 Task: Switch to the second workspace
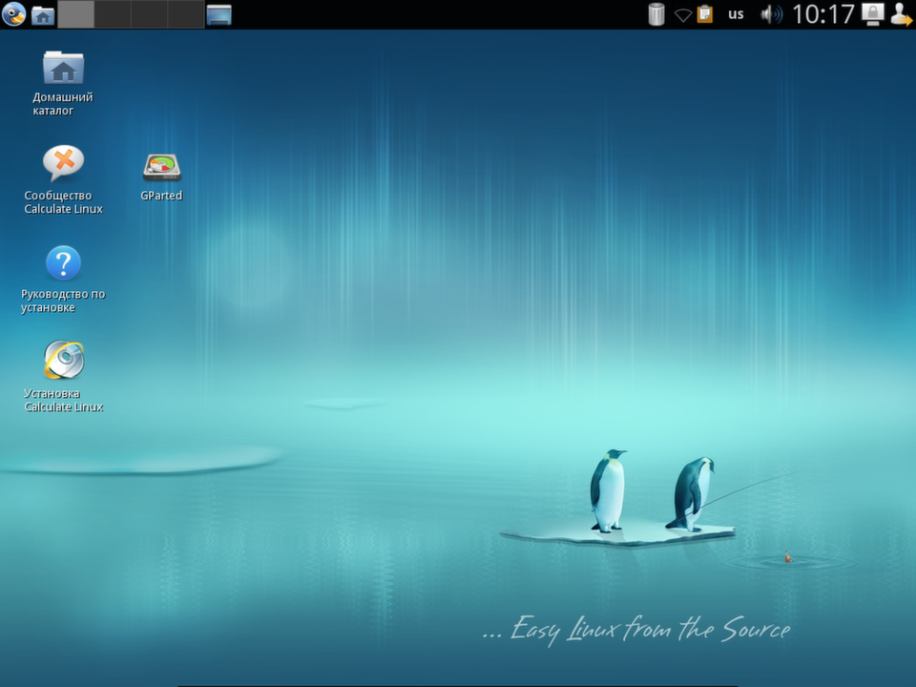[x=113, y=14]
